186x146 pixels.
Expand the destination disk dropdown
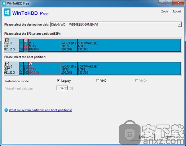pos(179,24)
